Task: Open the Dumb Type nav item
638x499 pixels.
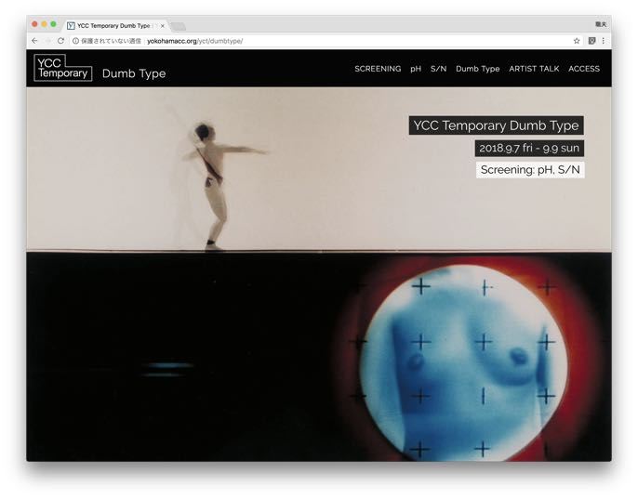Action: 478,69
